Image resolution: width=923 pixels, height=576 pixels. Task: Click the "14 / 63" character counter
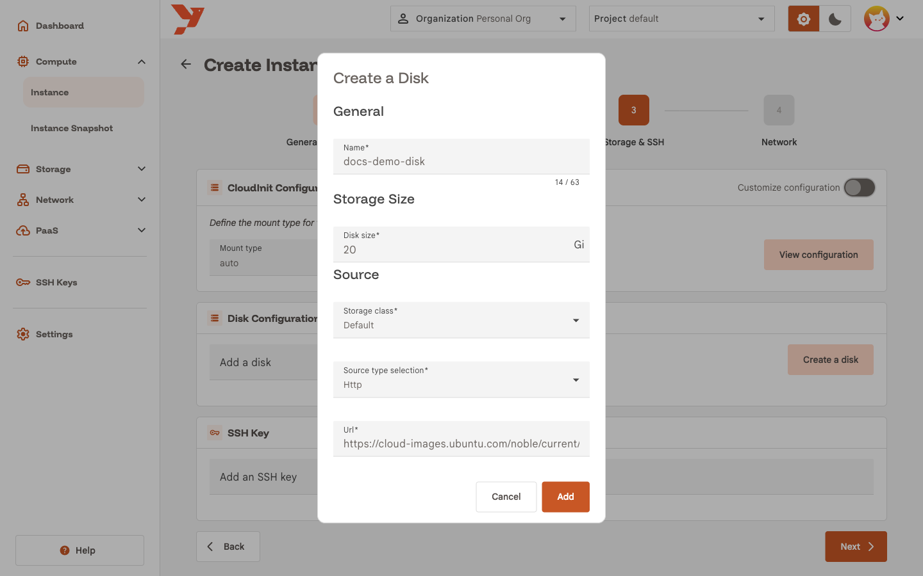coord(567,182)
